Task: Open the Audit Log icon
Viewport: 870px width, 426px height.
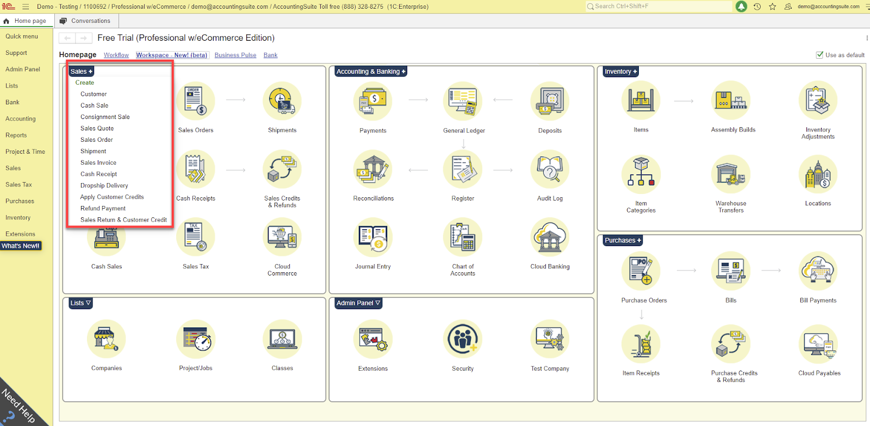Action: coord(550,170)
